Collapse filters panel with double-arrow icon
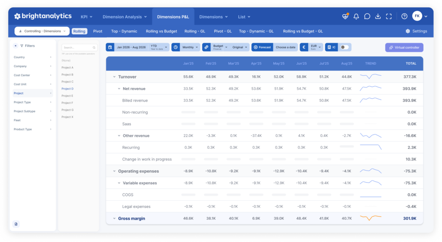Image resolution: width=442 pixels, height=242 pixels. [x=16, y=46]
